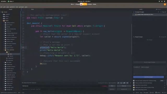Expand the analytics folder
Image resolution: width=167 pixels, height=94 pixels.
point(3,14)
